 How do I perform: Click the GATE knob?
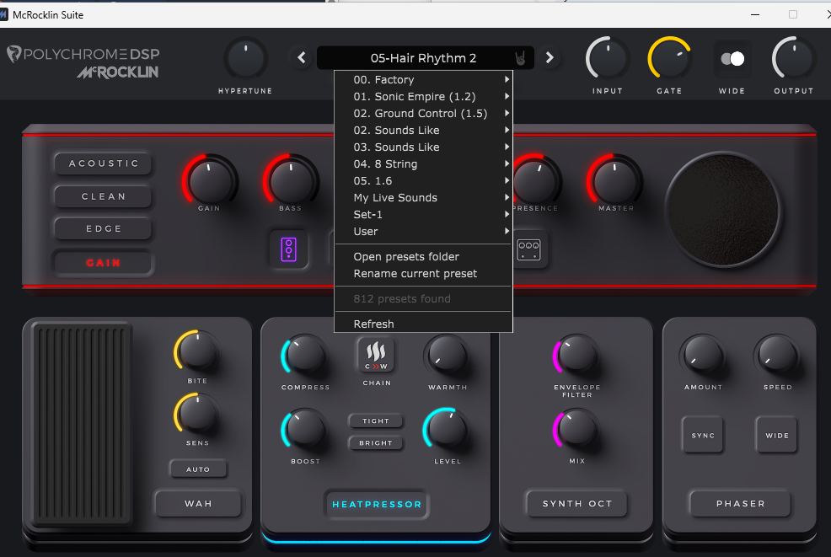[669, 59]
